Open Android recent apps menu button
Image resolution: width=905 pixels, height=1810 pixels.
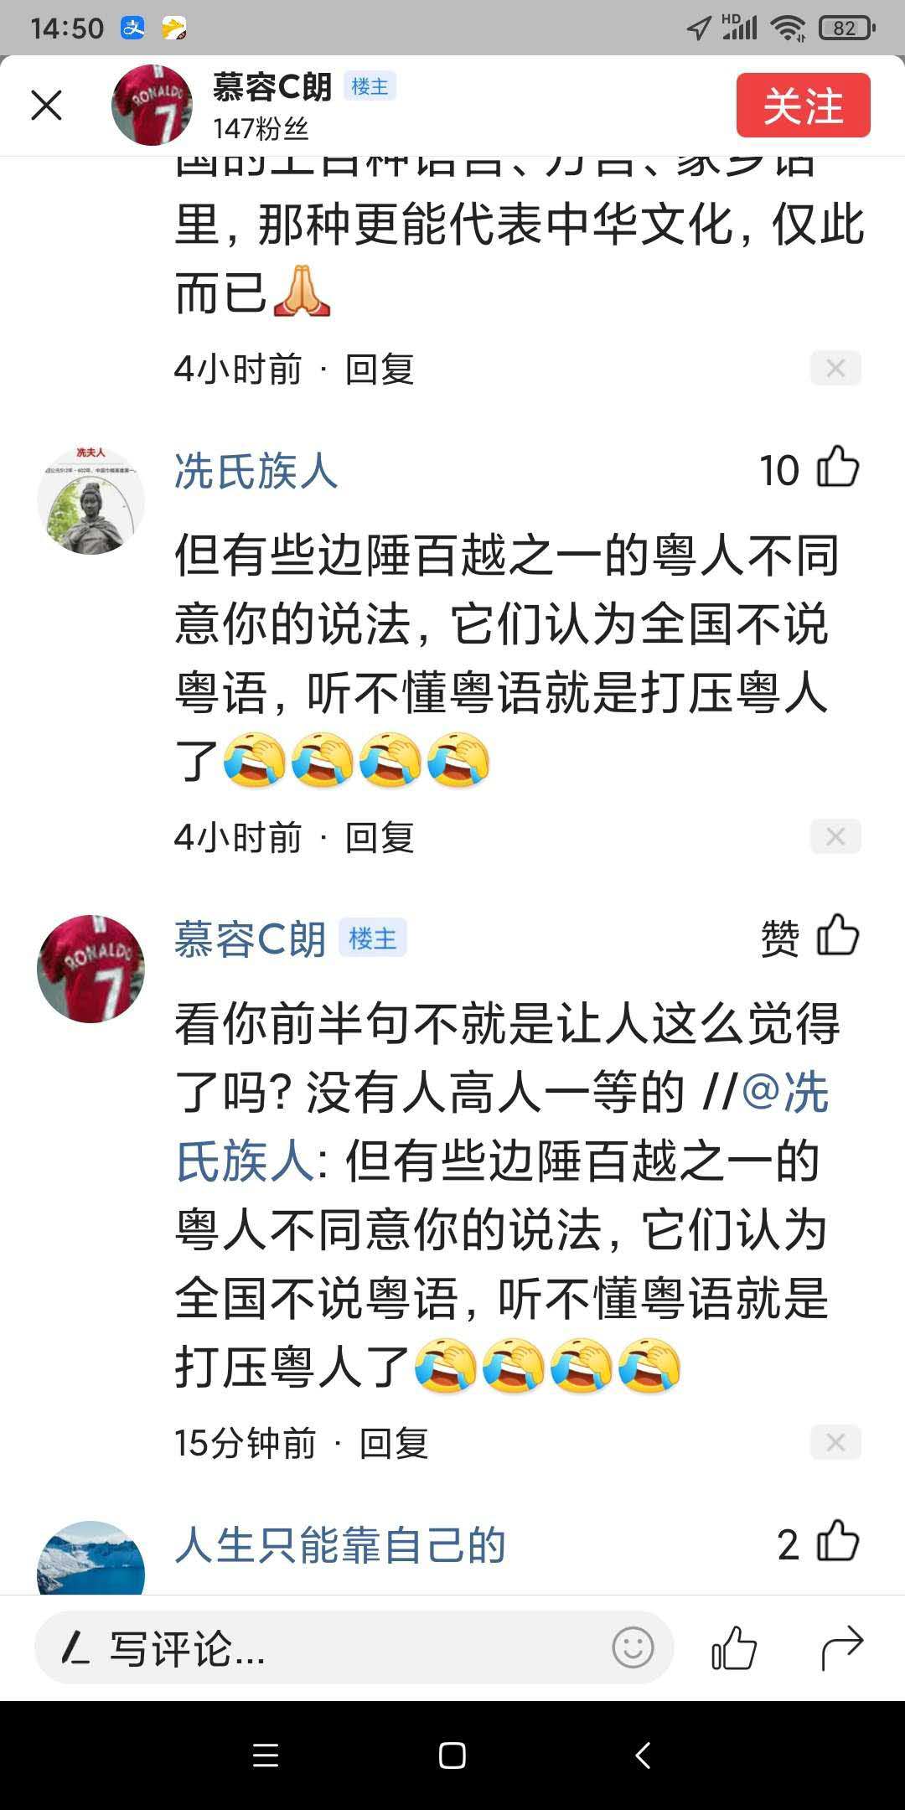coord(265,1756)
